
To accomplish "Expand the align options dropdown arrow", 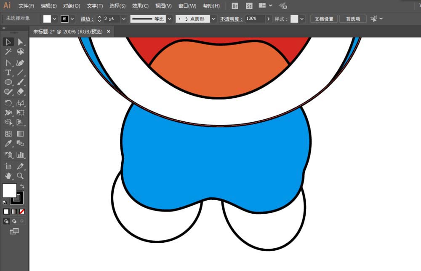I will tap(381, 19).
